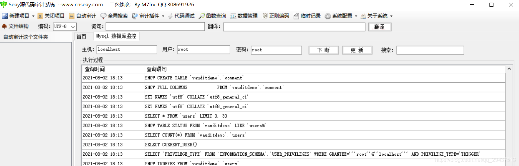Image resolution: width=519 pixels, height=166 pixels.
Task: Select the SELECT CURRENT_USER() row
Action: 294,145
